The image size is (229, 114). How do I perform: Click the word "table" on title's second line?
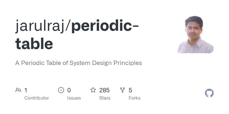[34, 44]
